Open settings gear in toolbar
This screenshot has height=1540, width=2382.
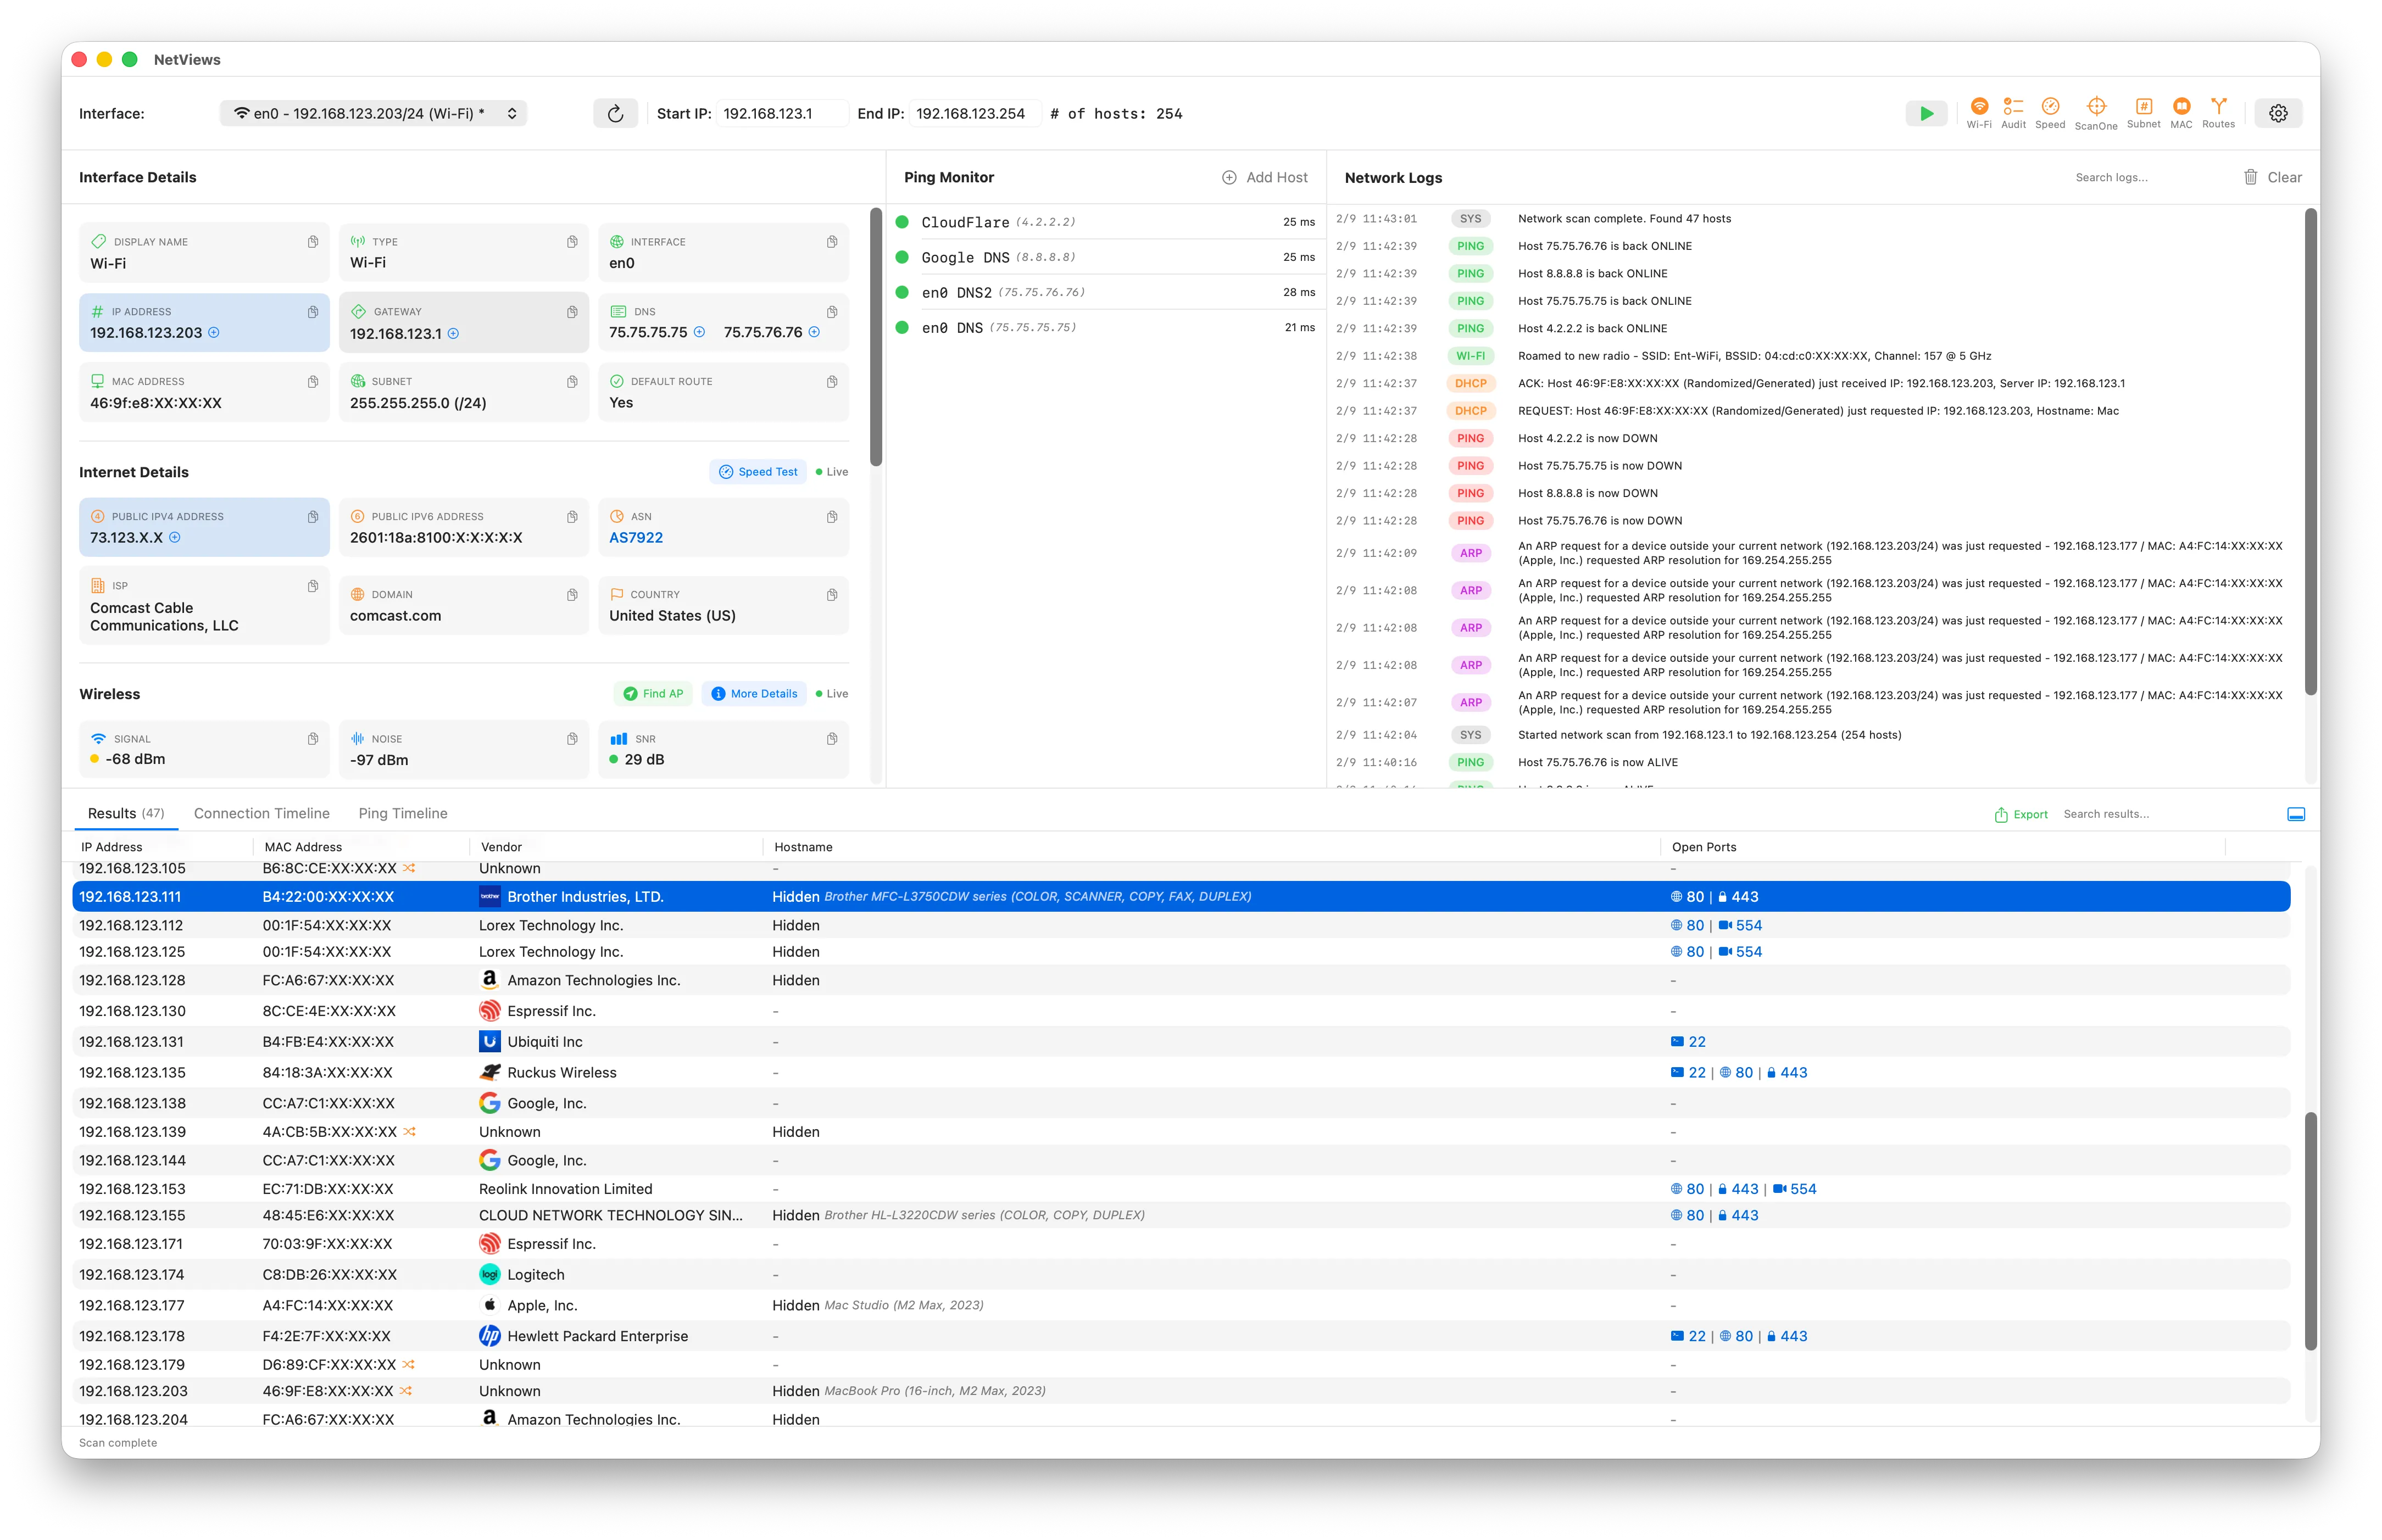pos(2278,113)
